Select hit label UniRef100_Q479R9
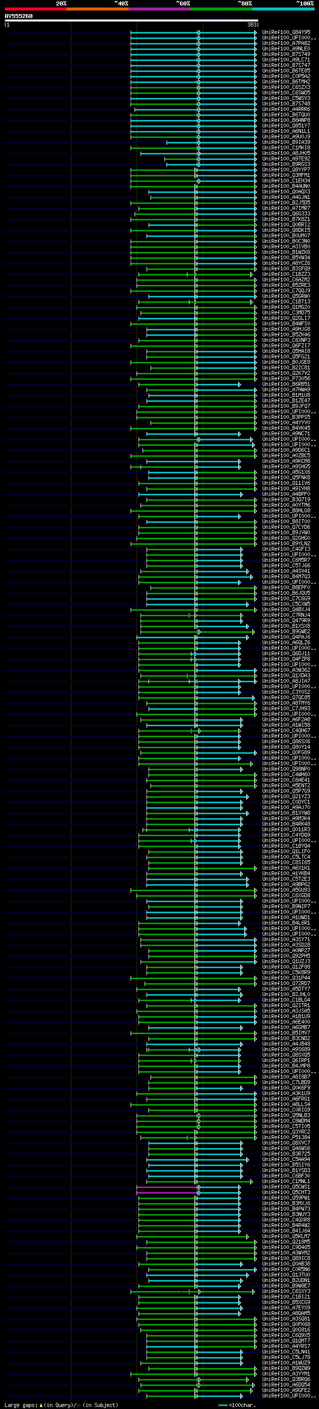 (x=286, y=620)
